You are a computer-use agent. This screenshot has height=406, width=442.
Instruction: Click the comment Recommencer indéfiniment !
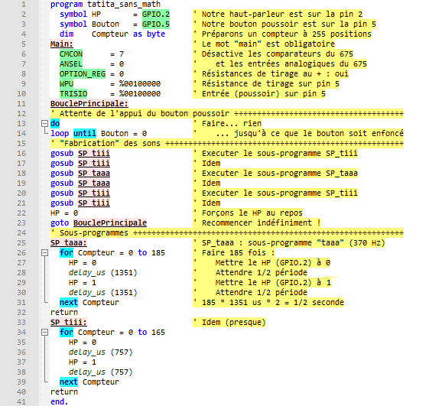click(x=257, y=222)
